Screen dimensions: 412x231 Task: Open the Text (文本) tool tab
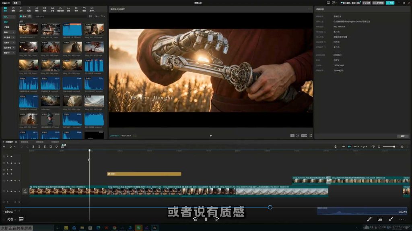21,9
